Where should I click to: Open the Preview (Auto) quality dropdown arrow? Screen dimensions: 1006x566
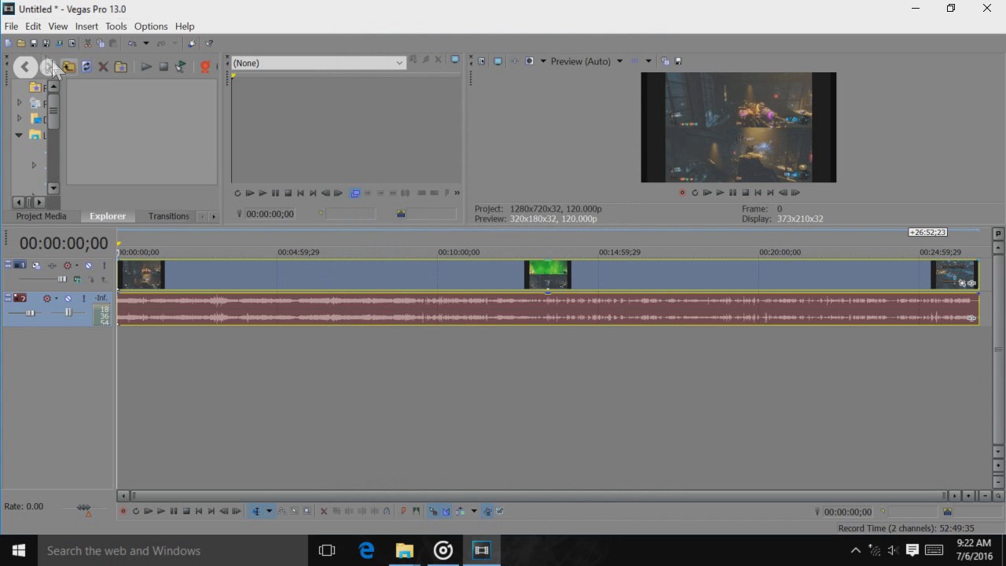point(619,61)
